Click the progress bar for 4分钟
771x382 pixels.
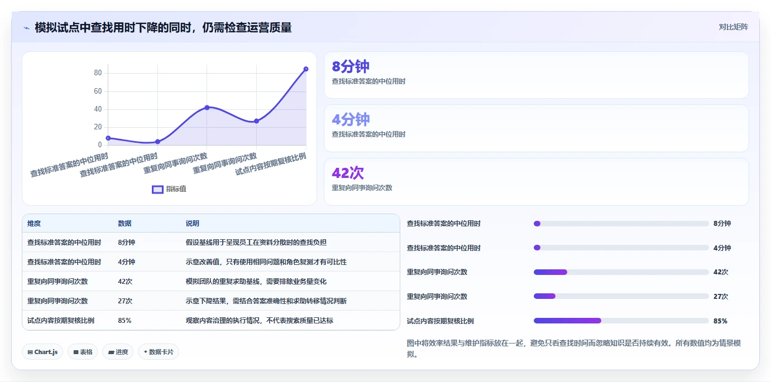(x=621, y=248)
